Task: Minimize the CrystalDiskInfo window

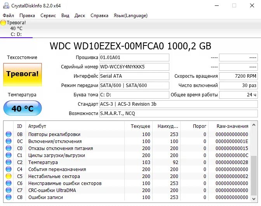Action: click(217, 5)
